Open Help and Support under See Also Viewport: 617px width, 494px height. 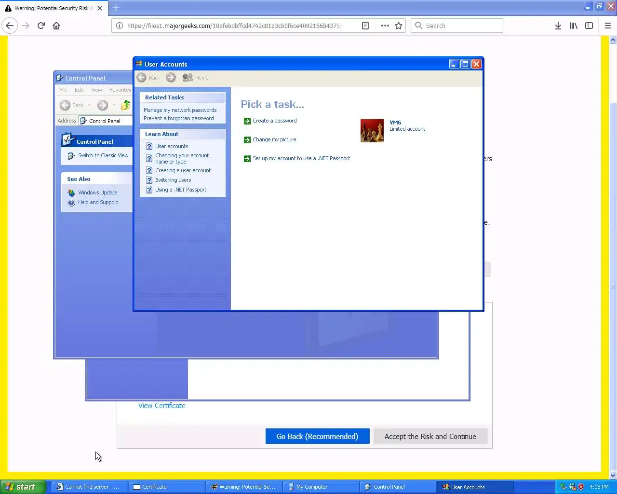pos(98,202)
